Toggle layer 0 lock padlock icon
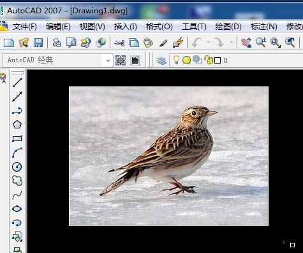This screenshot has width=303, height=253. click(209, 60)
